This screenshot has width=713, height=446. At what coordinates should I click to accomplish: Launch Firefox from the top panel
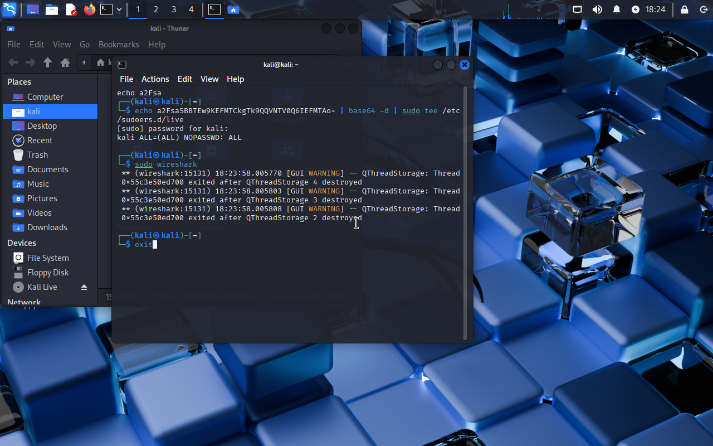90,9
